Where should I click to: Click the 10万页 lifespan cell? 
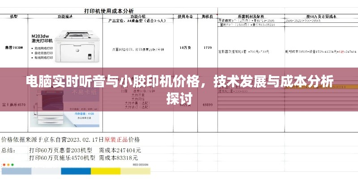tap(184, 47)
